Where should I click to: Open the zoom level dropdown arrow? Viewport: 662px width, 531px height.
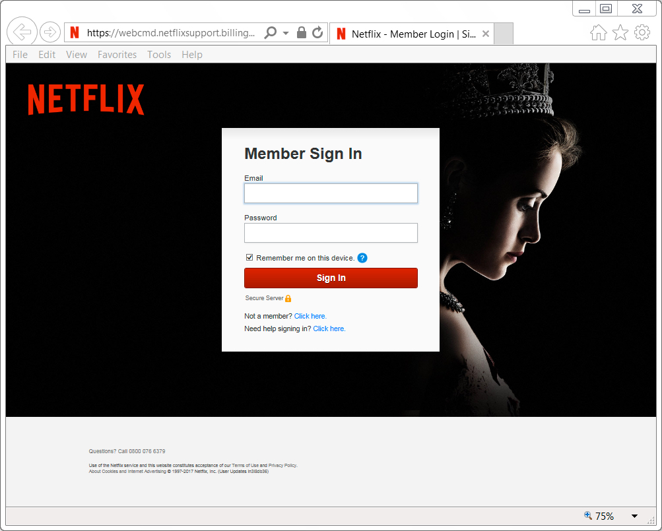point(634,516)
